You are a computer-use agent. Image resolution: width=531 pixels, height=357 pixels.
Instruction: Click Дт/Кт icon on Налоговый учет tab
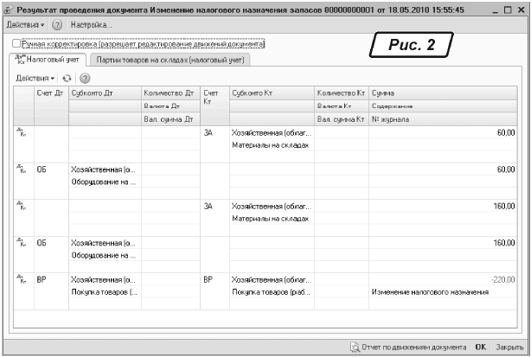tap(20, 60)
